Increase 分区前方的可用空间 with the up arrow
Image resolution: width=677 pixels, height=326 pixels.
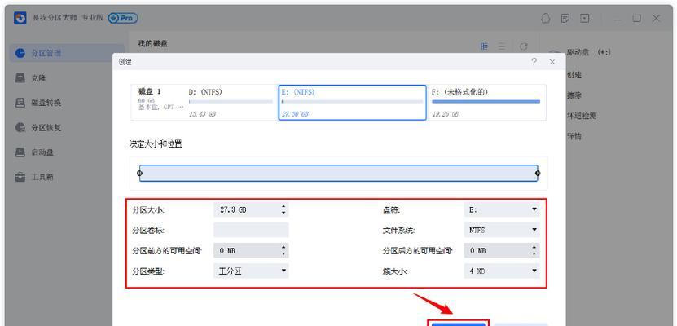click(x=284, y=248)
